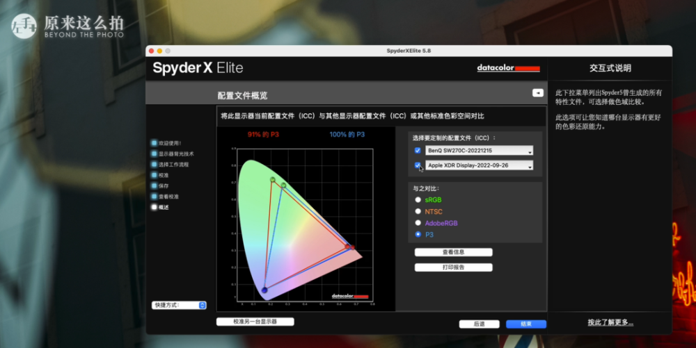Screen dimensions: 696x348
Task: Click the 查看信息 button
Action: [x=453, y=252]
